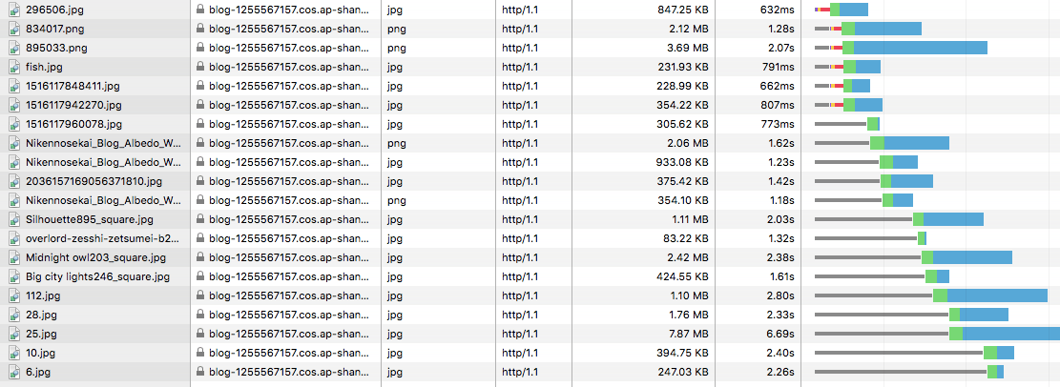Click the gray queued bar of 6.jpg
Screen dimensions: 1060x387
[x=901, y=372]
